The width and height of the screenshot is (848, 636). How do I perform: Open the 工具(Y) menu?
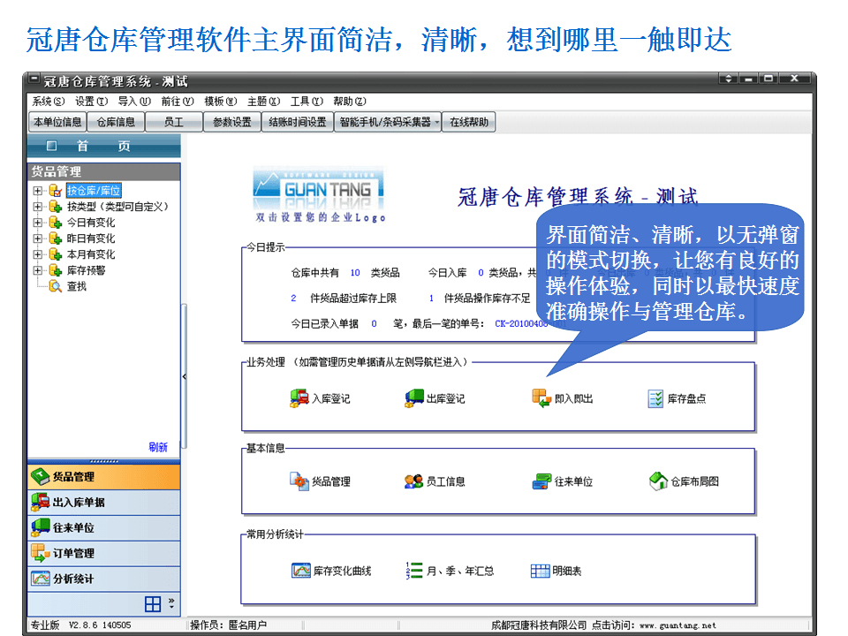click(307, 101)
